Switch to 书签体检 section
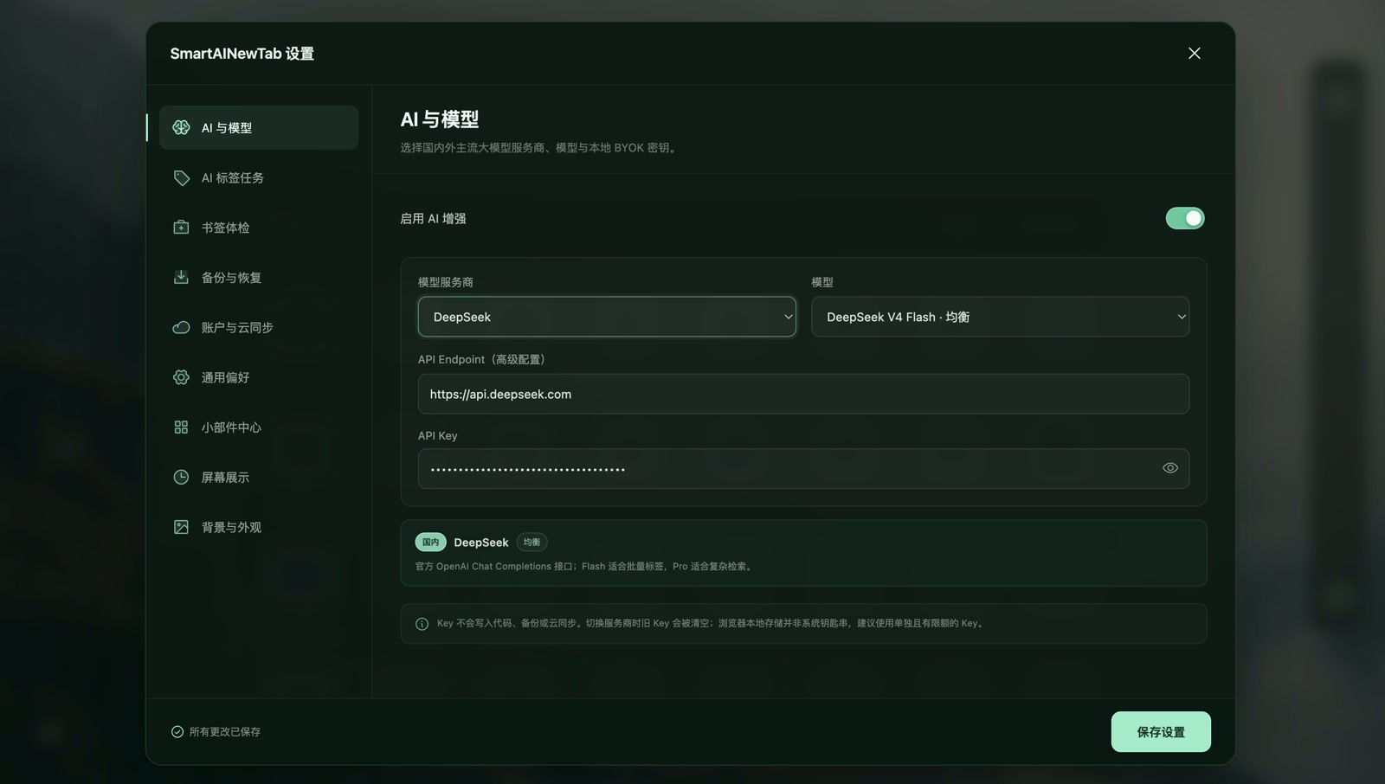This screenshot has width=1385, height=784. coord(259,228)
